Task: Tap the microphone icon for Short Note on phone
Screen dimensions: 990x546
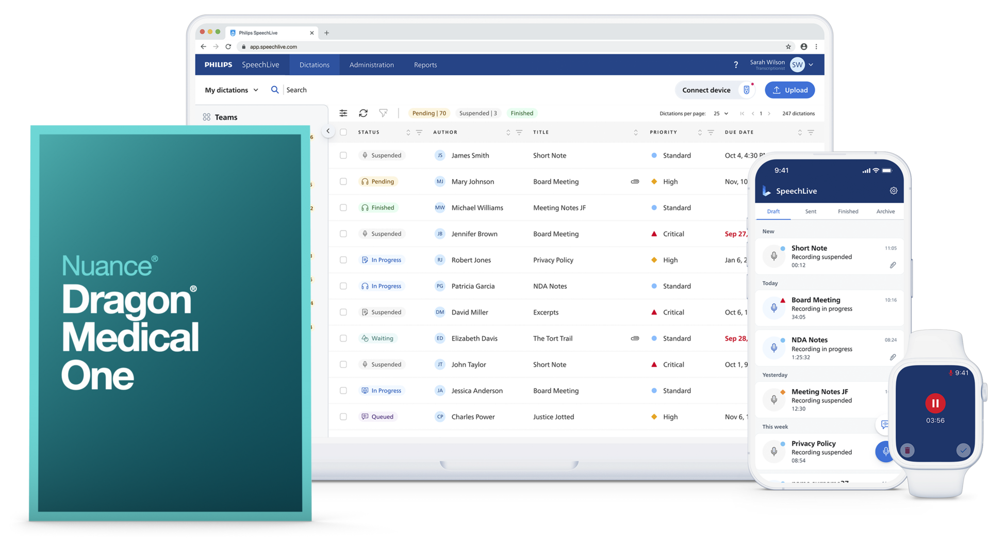Action: click(774, 256)
